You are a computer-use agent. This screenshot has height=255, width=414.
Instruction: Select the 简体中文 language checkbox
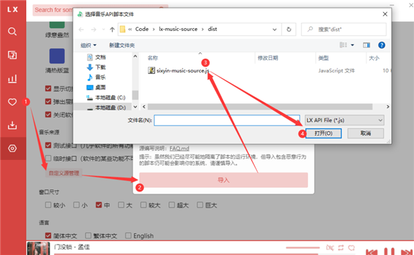pos(48,235)
